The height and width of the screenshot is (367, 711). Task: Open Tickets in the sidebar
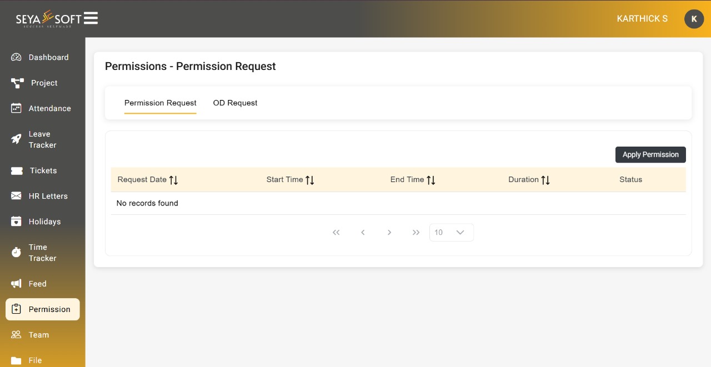[x=43, y=170]
